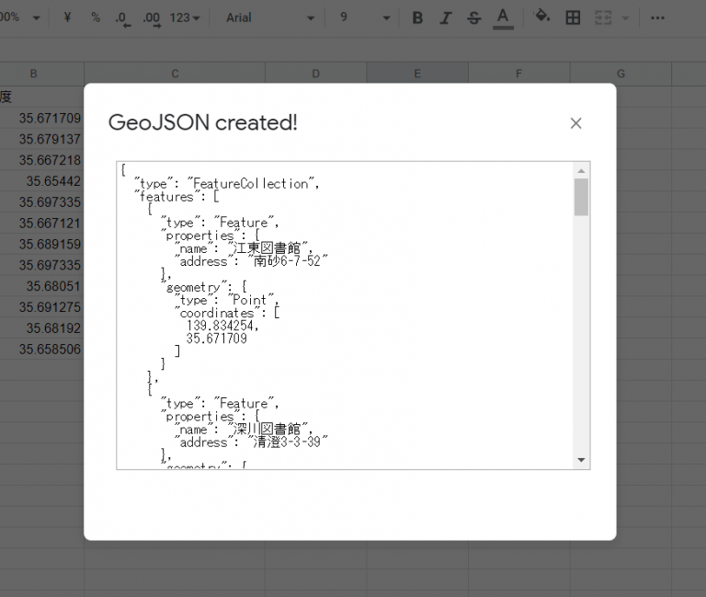Click the GeoJSON scrollbar thumb
The height and width of the screenshot is (597, 706).
pos(581,198)
